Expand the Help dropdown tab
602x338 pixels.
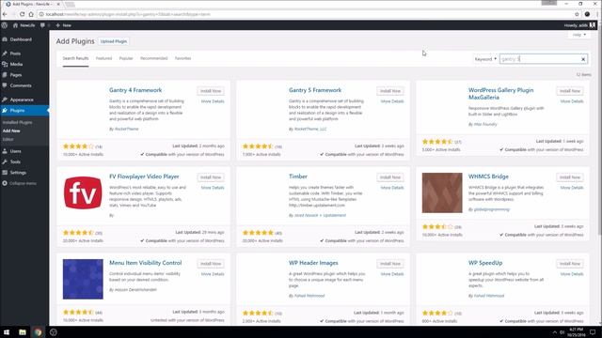579,35
